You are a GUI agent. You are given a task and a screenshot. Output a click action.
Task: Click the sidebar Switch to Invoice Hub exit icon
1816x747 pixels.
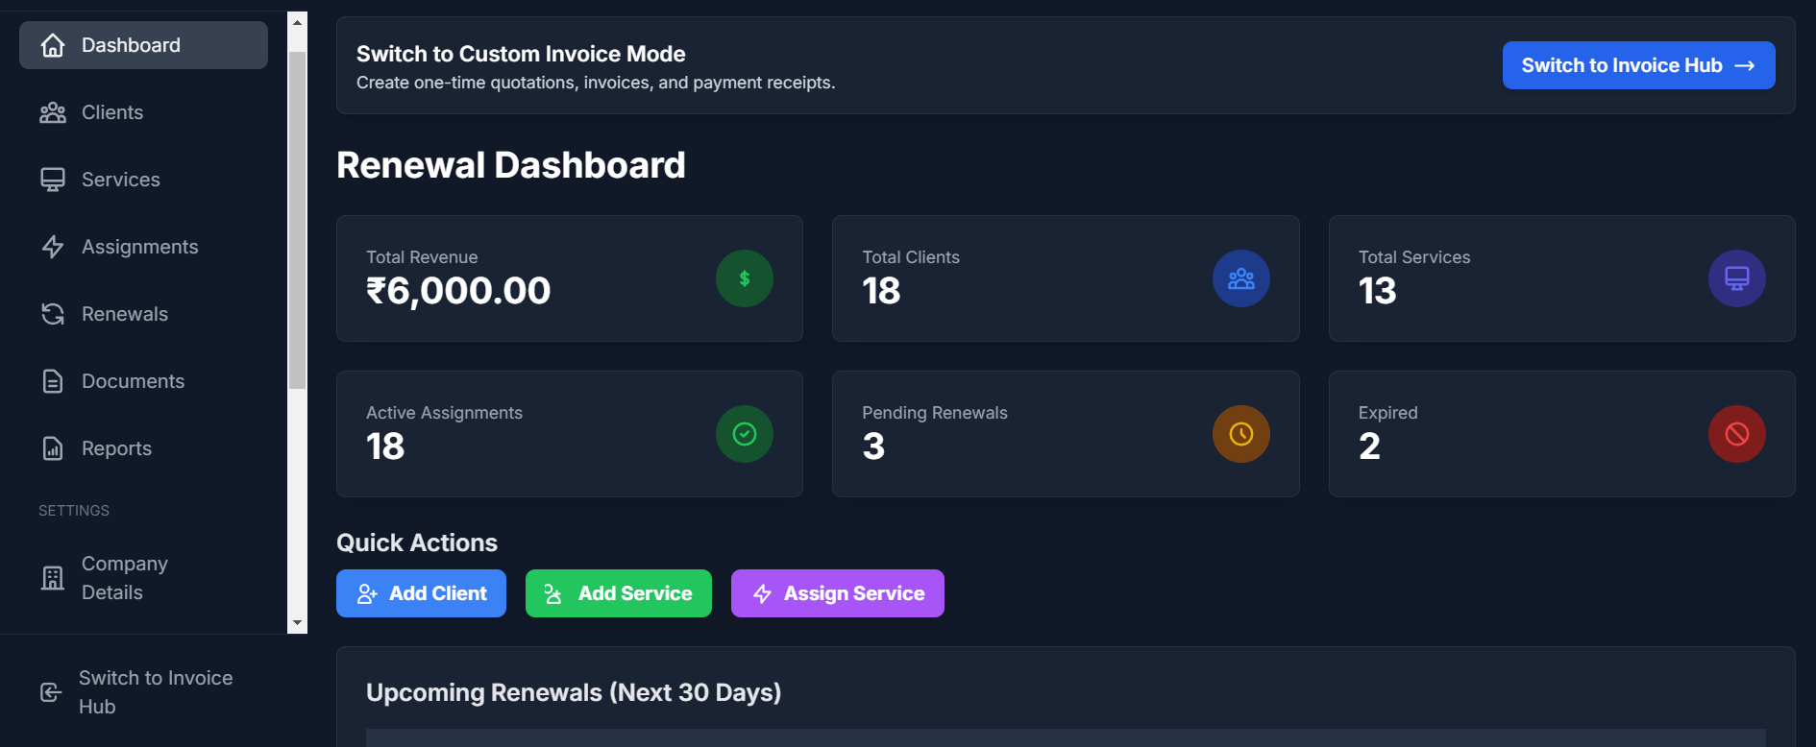coord(51,692)
